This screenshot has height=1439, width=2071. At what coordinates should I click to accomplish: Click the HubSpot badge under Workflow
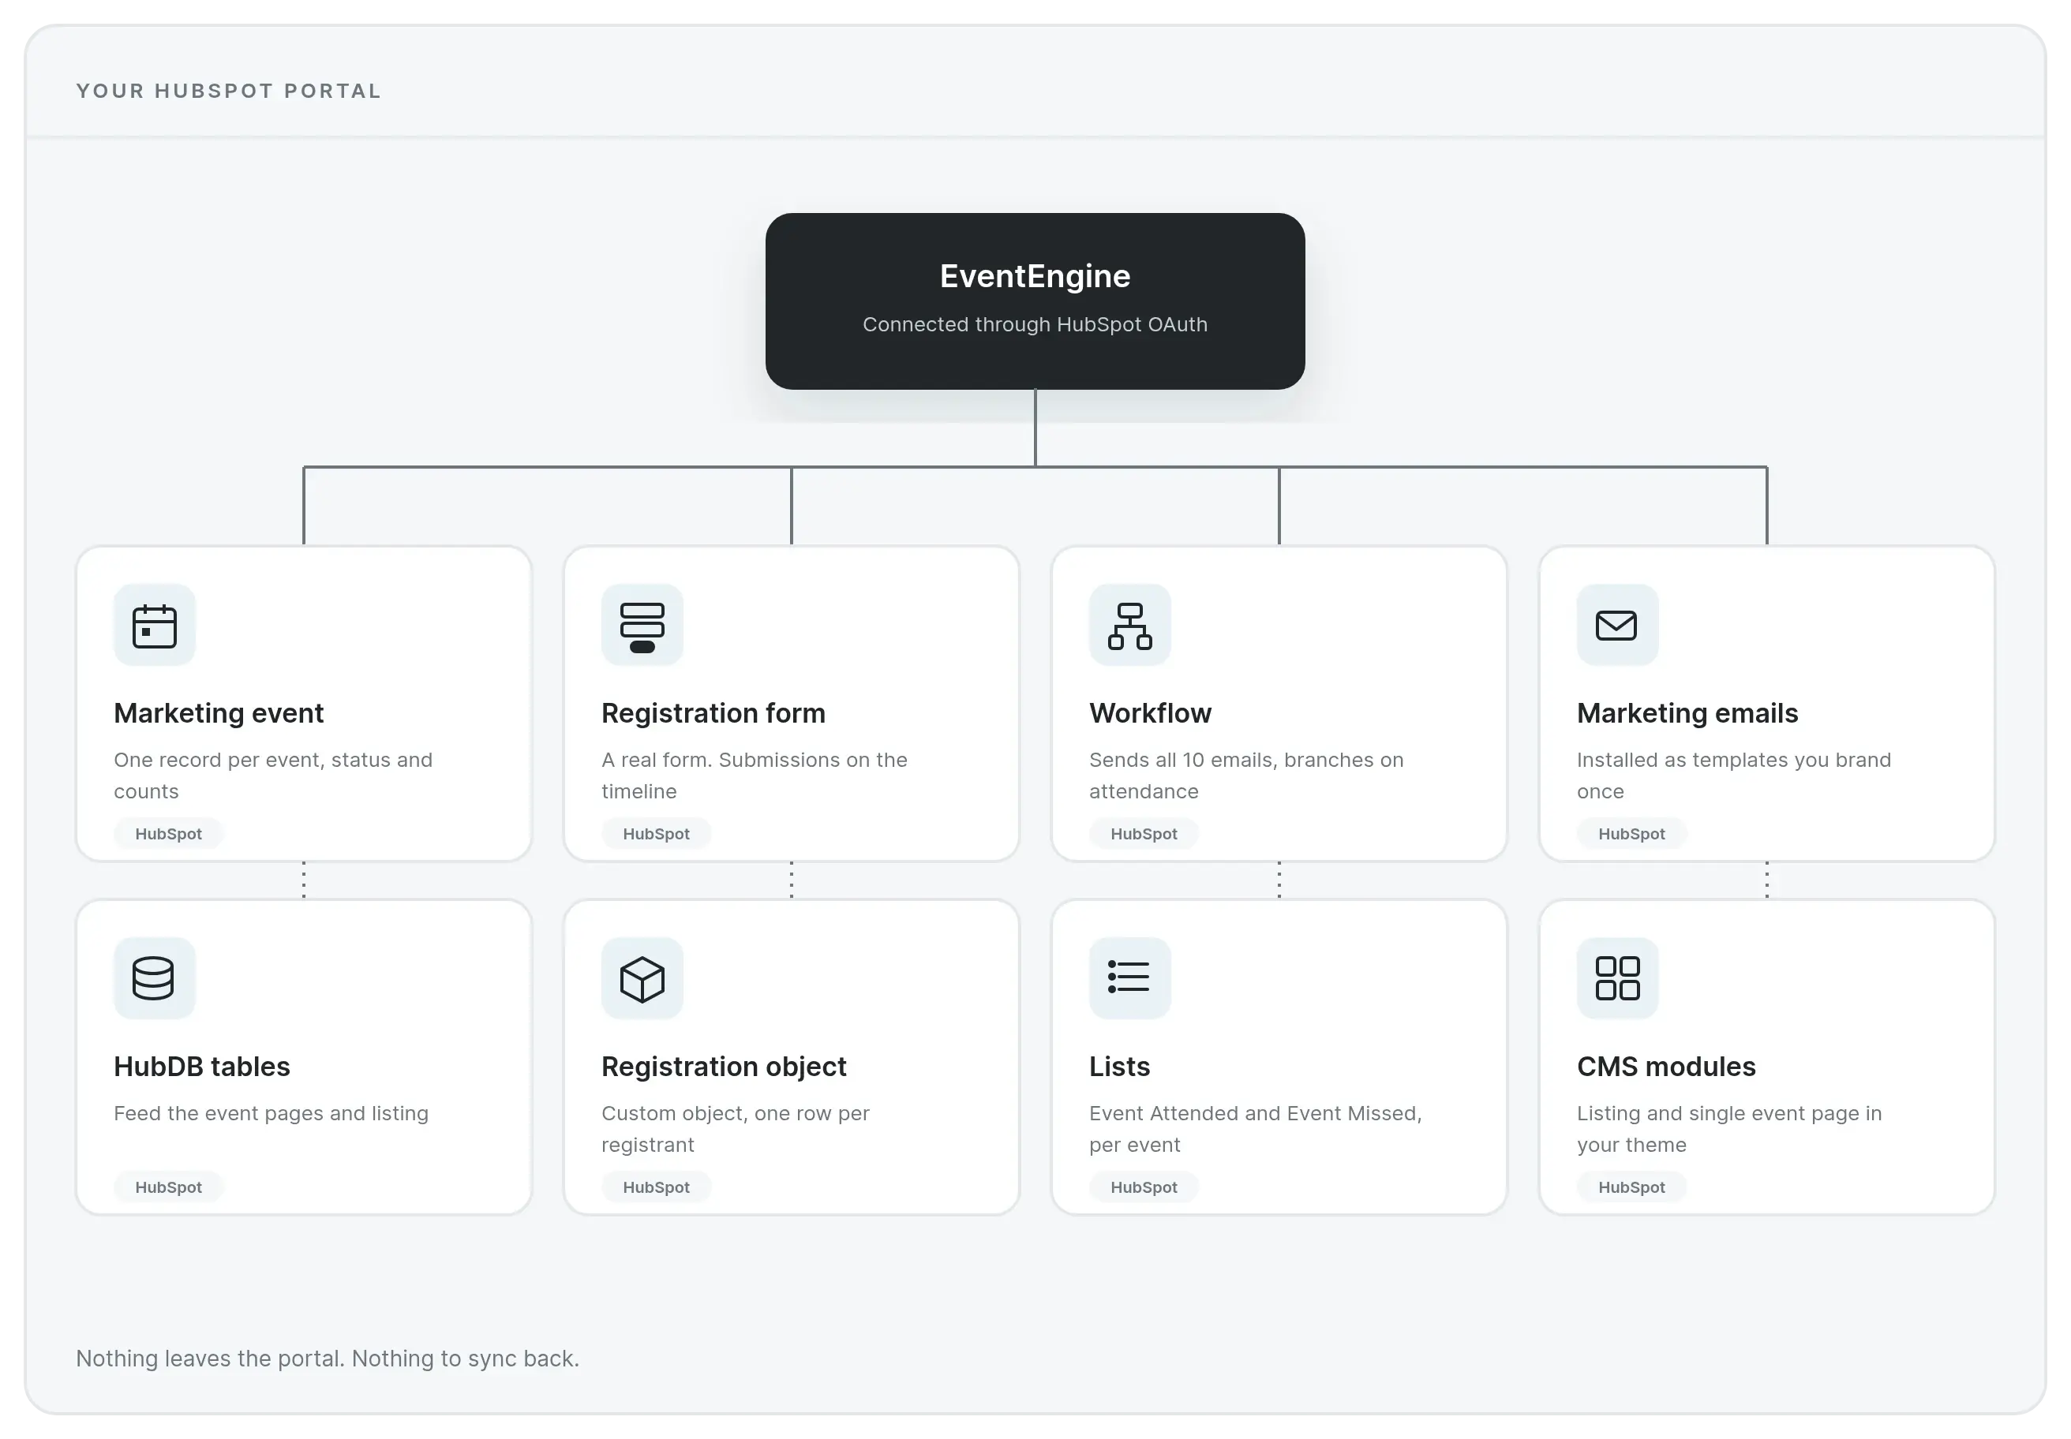pos(1144,834)
